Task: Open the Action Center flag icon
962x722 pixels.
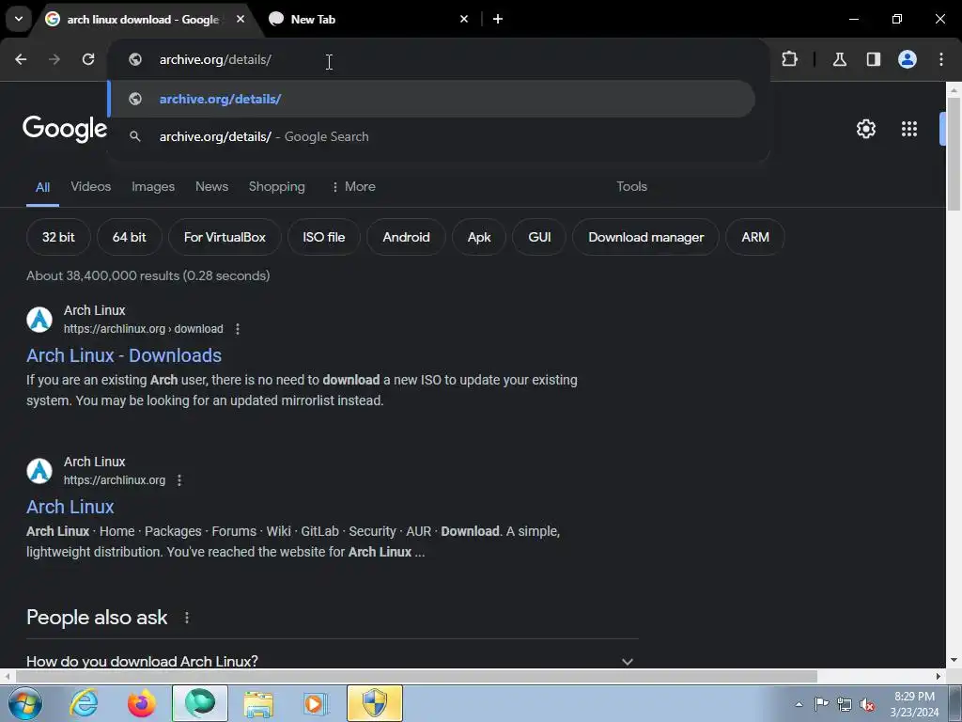Action: pyautogui.click(x=821, y=704)
